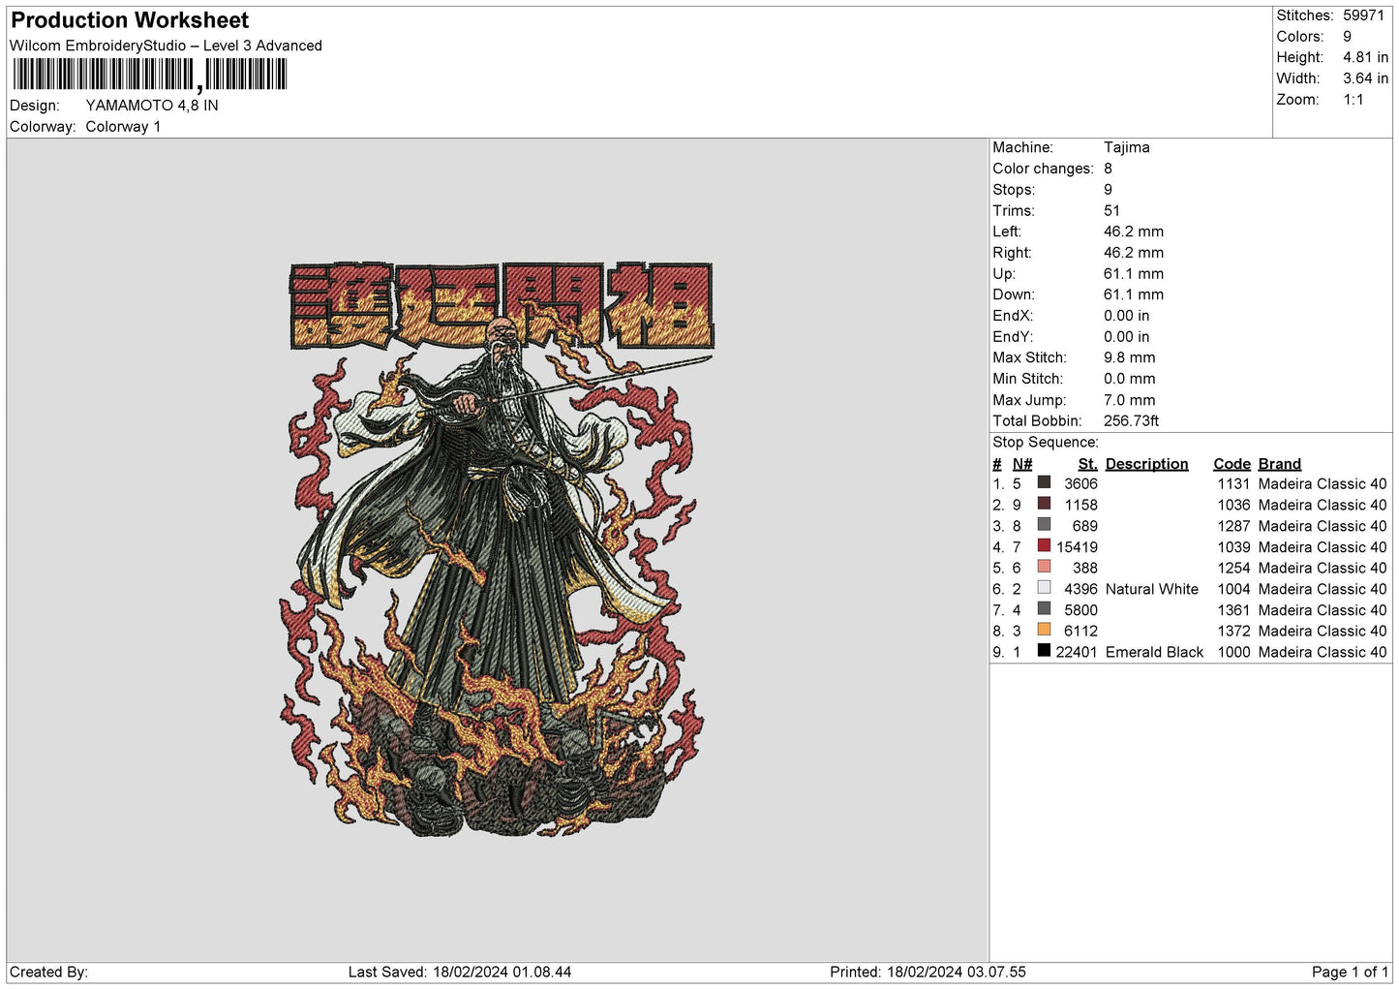This screenshot has height=989, width=1399.
Task: Select the pink swatch for code 1254
Action: click(x=1044, y=567)
